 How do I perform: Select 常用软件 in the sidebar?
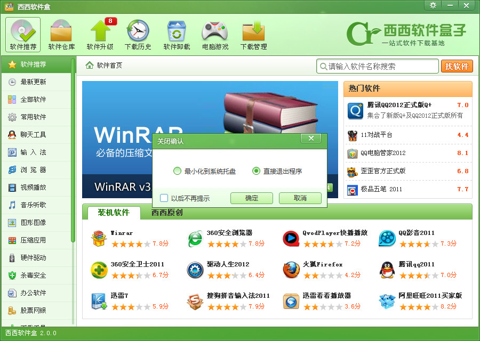click(x=36, y=117)
